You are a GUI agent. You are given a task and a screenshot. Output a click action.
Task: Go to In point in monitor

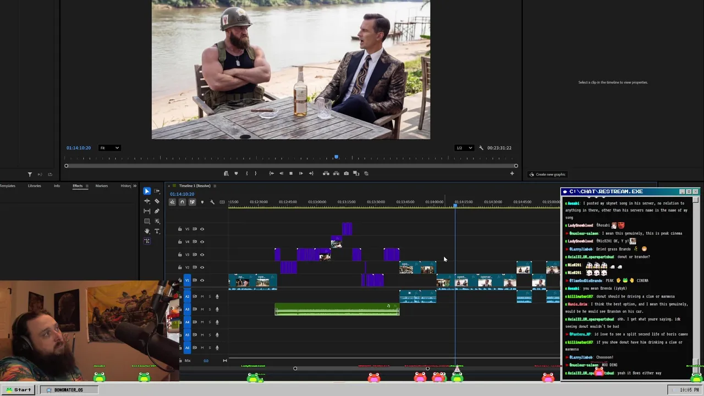point(271,173)
